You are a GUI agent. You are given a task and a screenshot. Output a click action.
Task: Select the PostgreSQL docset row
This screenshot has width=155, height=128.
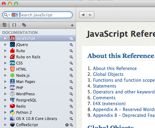tap(38, 100)
